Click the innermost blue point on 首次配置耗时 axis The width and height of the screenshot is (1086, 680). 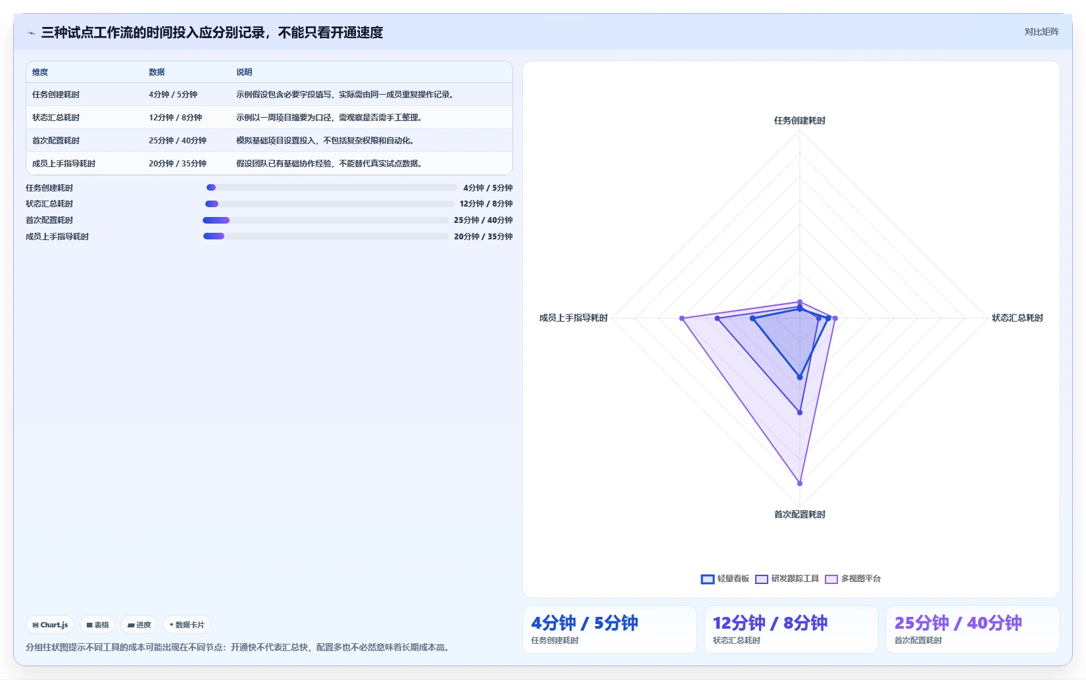(x=800, y=377)
